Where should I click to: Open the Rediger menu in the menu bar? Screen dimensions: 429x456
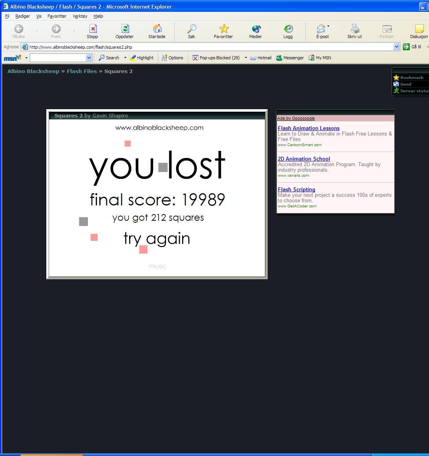(x=23, y=16)
